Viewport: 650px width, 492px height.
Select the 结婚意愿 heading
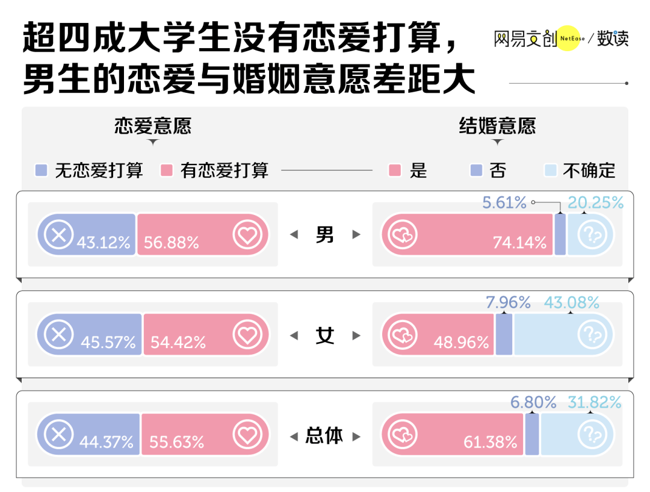pyautogui.click(x=497, y=126)
